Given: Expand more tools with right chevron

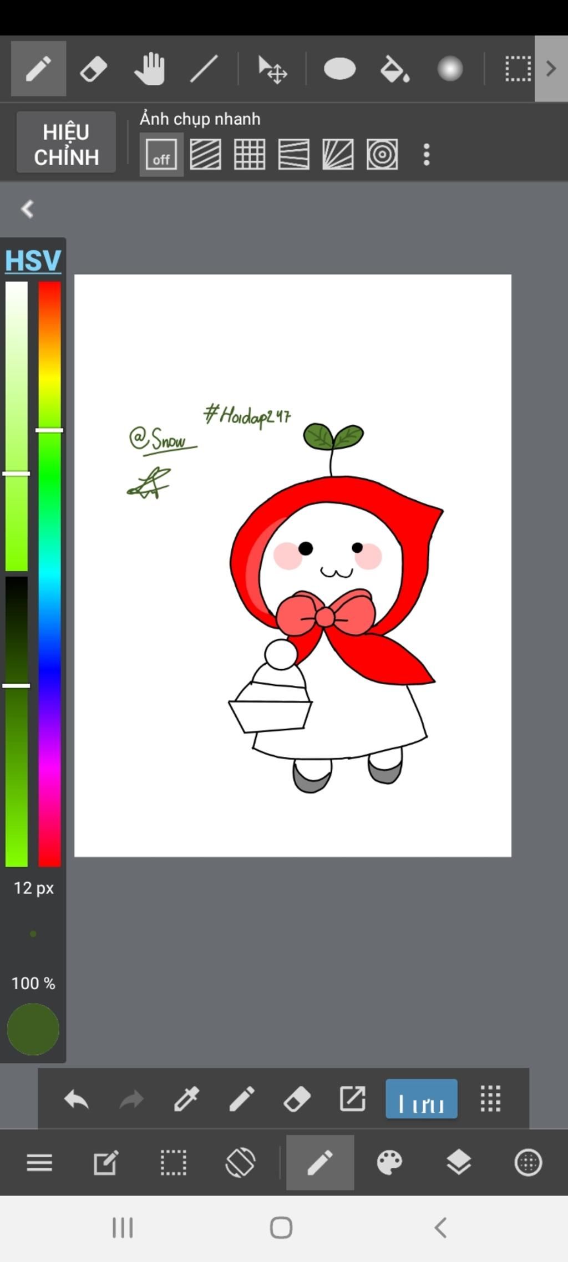Looking at the screenshot, I should tap(551, 69).
